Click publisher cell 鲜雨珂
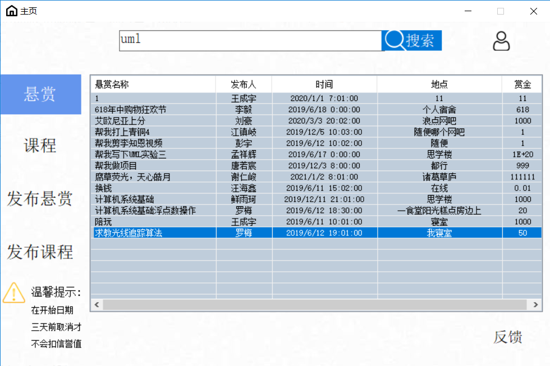This screenshot has width=550, height=366. [244, 200]
